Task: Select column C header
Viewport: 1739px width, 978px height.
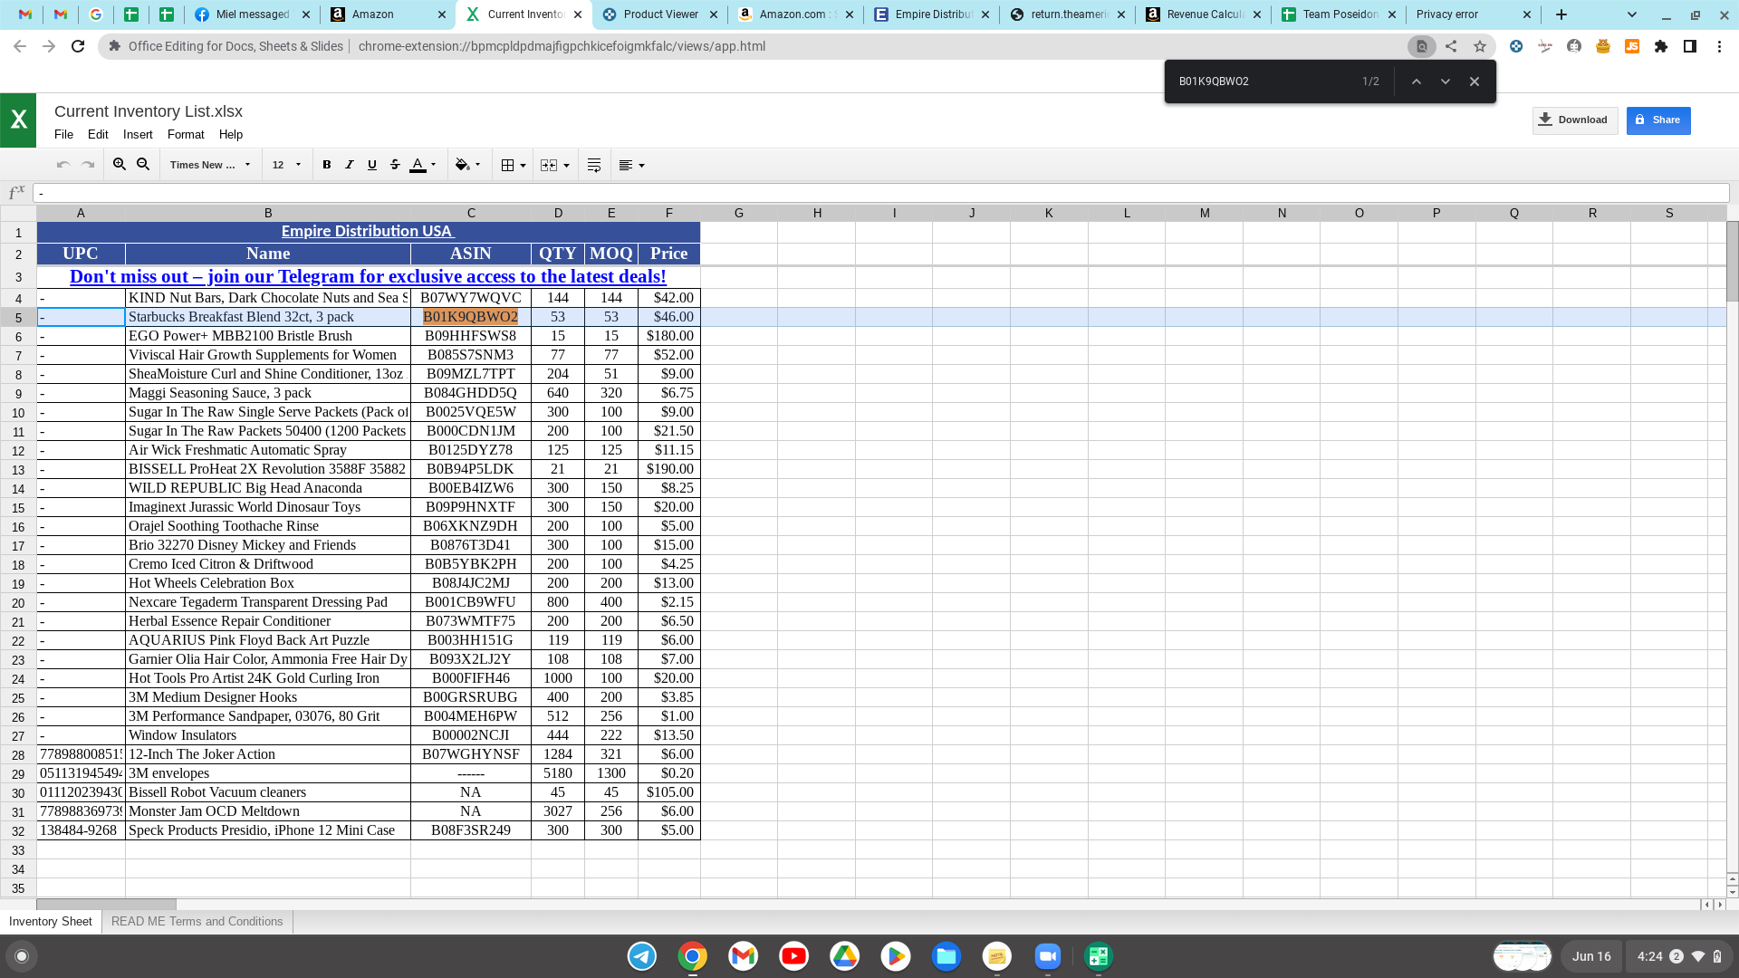Action: 471,213
